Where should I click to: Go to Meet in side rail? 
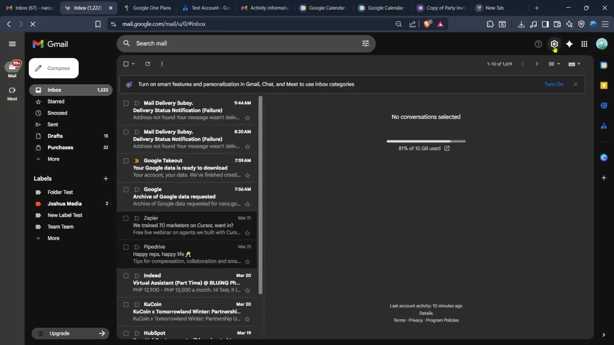click(12, 93)
